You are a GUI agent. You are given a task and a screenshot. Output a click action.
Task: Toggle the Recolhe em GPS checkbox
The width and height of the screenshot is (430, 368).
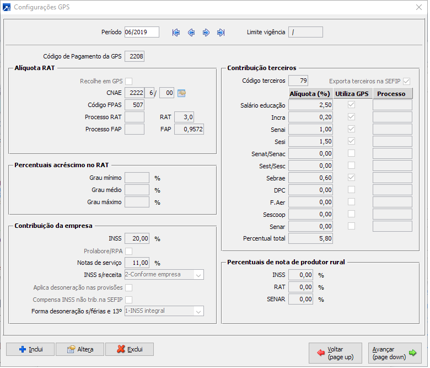[129, 81]
